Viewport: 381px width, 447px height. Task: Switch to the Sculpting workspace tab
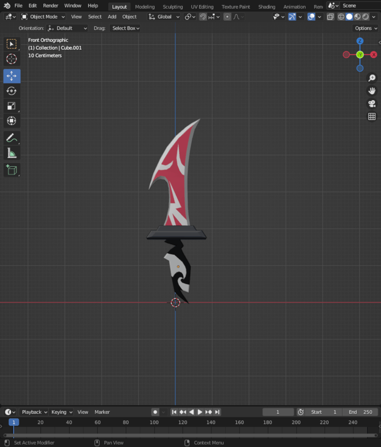click(173, 7)
